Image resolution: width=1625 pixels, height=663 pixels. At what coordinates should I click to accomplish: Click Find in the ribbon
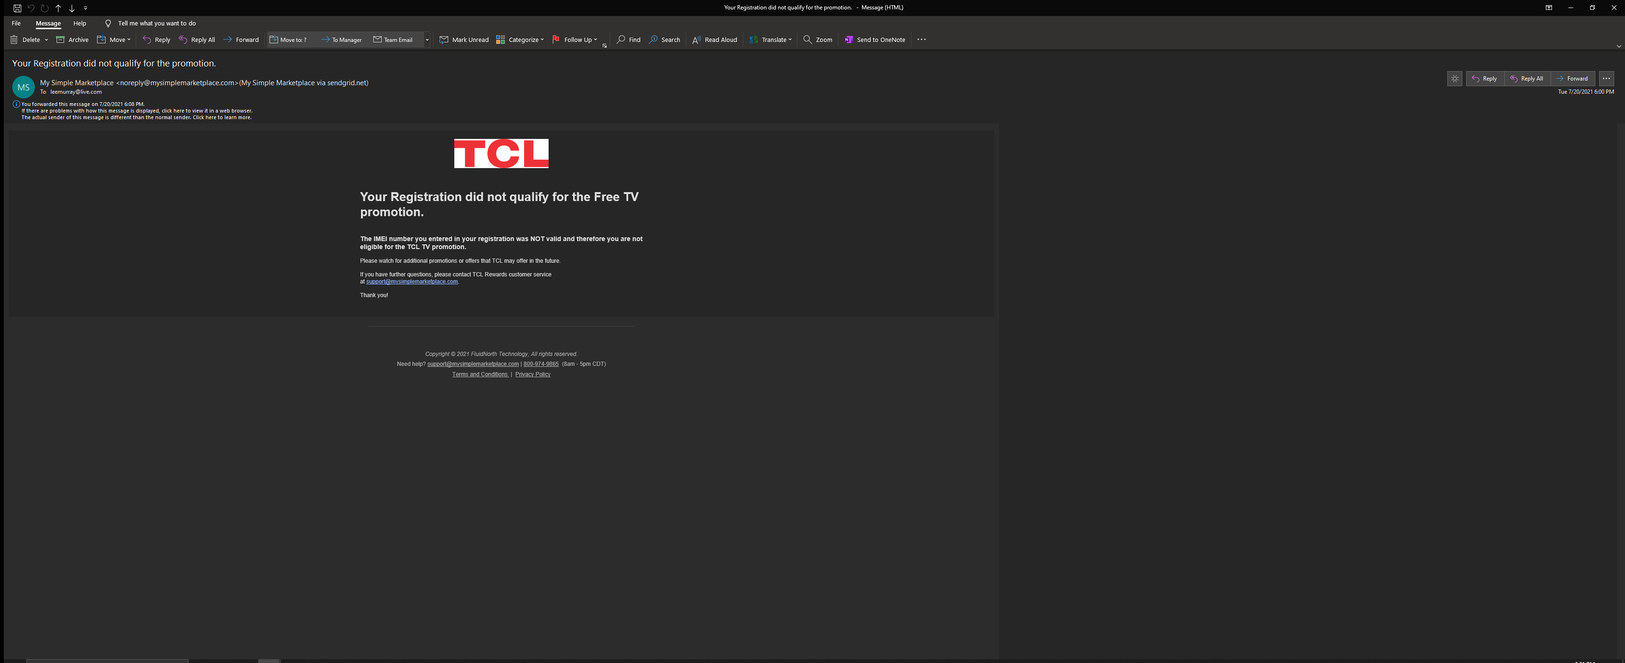coord(628,40)
